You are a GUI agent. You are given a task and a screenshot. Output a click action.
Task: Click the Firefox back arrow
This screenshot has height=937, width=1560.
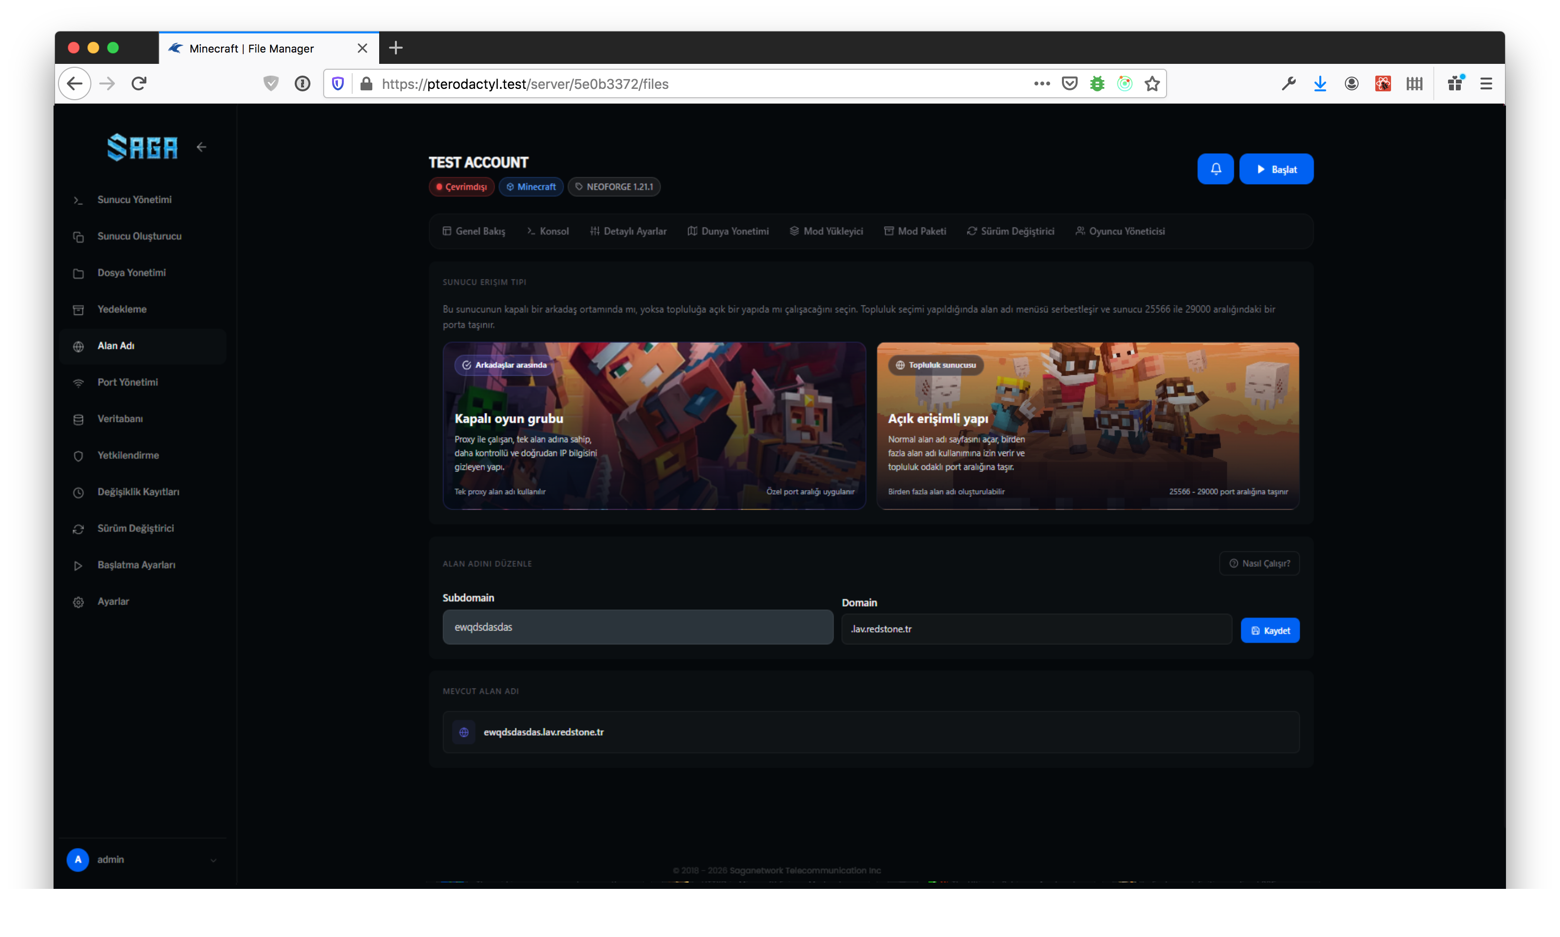(75, 83)
